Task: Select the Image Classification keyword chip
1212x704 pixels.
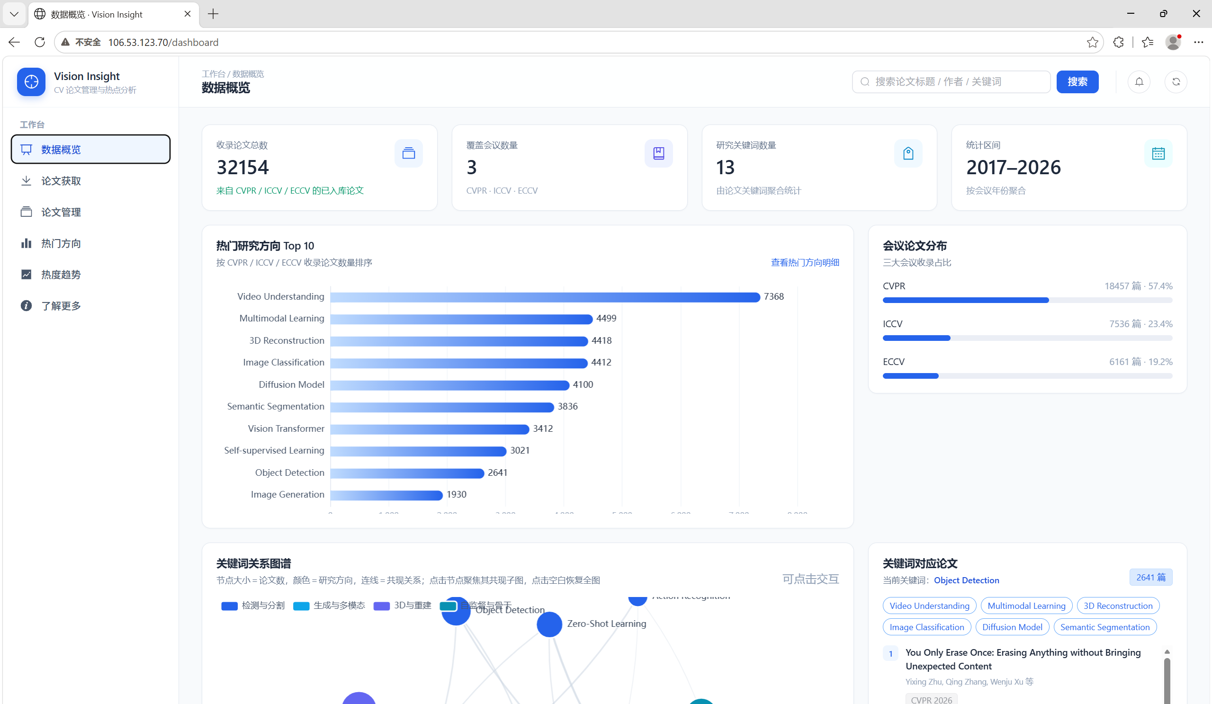Action: point(927,626)
